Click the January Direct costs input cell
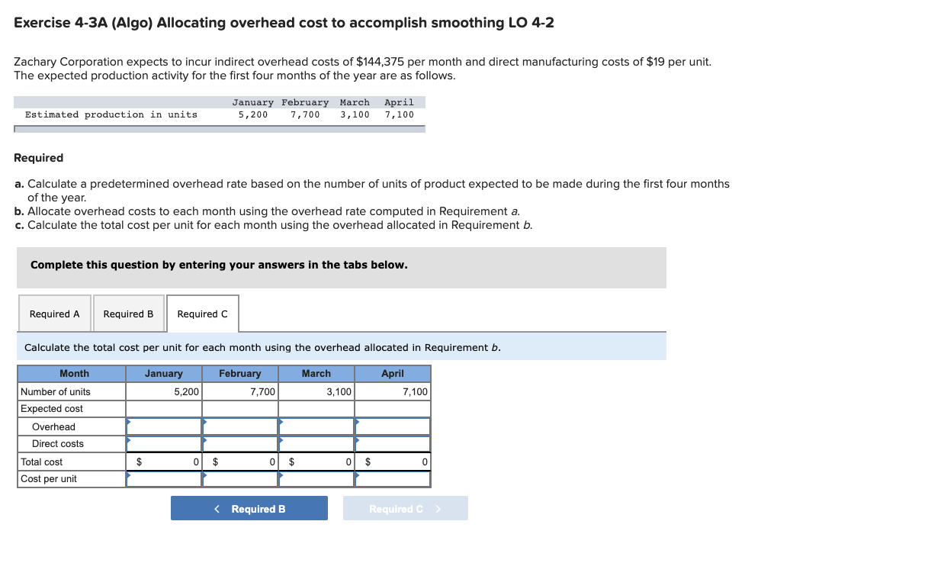 tap(164, 443)
